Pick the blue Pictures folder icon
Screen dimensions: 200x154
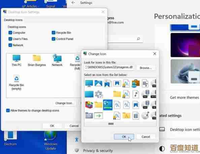click(98, 84)
